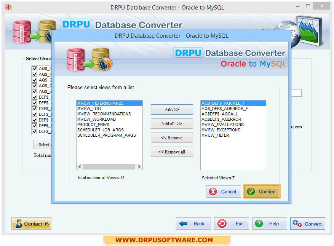Click the Oracle database logo in the main window
Image resolution: width=334 pixels, height=246 pixels.
point(22,32)
